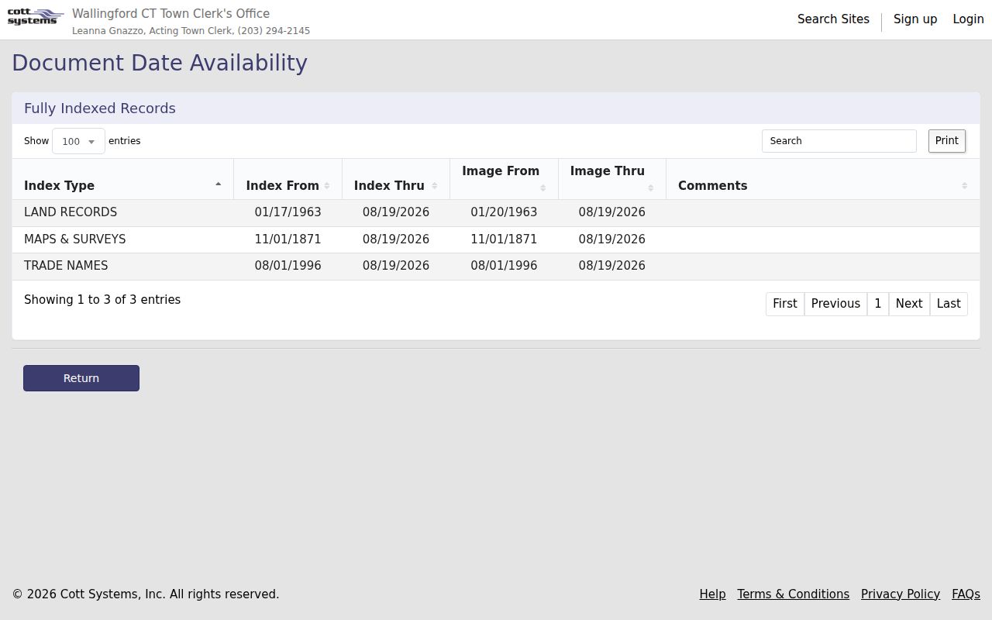The image size is (992, 620).
Task: Click inside the table Search field
Action: [839, 141]
